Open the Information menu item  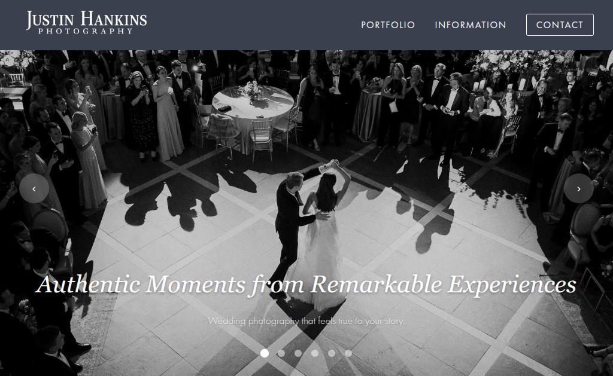point(471,25)
